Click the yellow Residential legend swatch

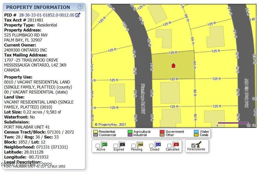click(x=96, y=132)
